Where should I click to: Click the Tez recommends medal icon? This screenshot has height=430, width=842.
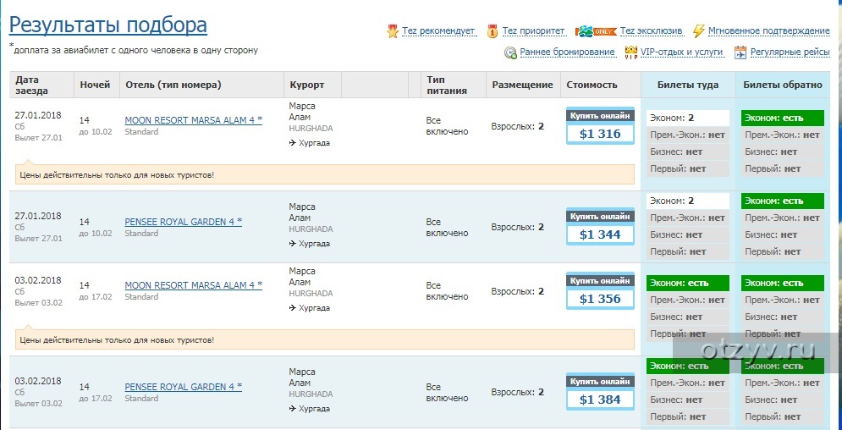click(393, 31)
